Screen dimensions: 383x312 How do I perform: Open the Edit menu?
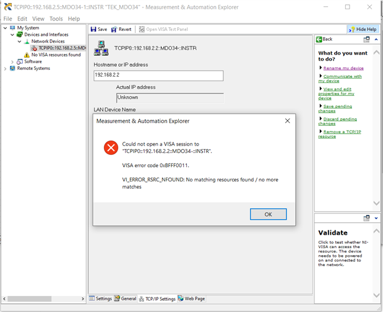(22, 19)
